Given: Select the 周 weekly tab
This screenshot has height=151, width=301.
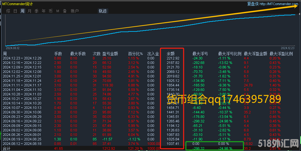Looking at the screenshot, I should [23, 11].
